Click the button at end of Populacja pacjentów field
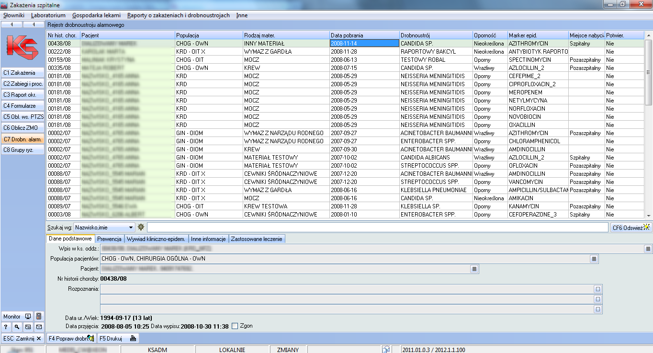 coord(594,259)
